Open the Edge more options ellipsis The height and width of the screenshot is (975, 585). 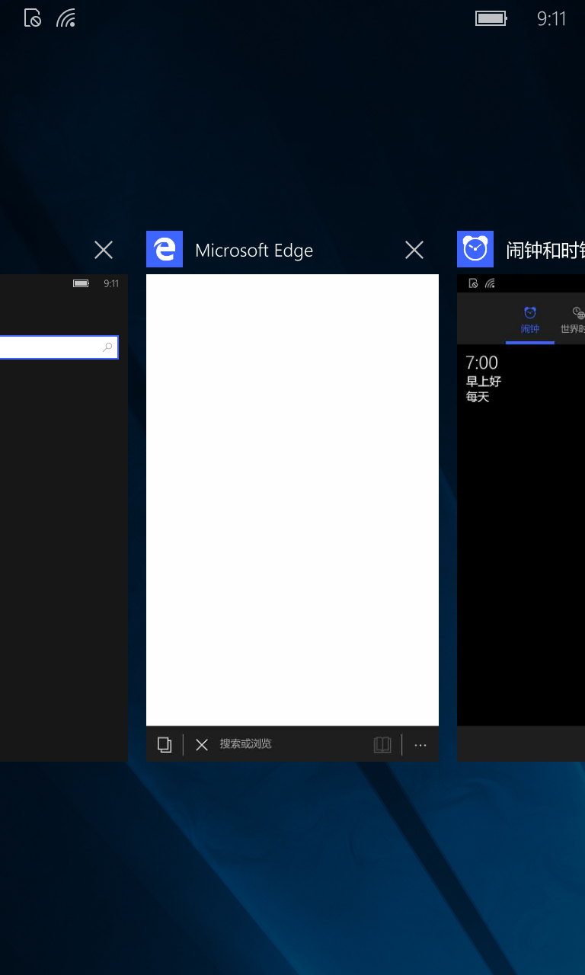click(x=420, y=745)
